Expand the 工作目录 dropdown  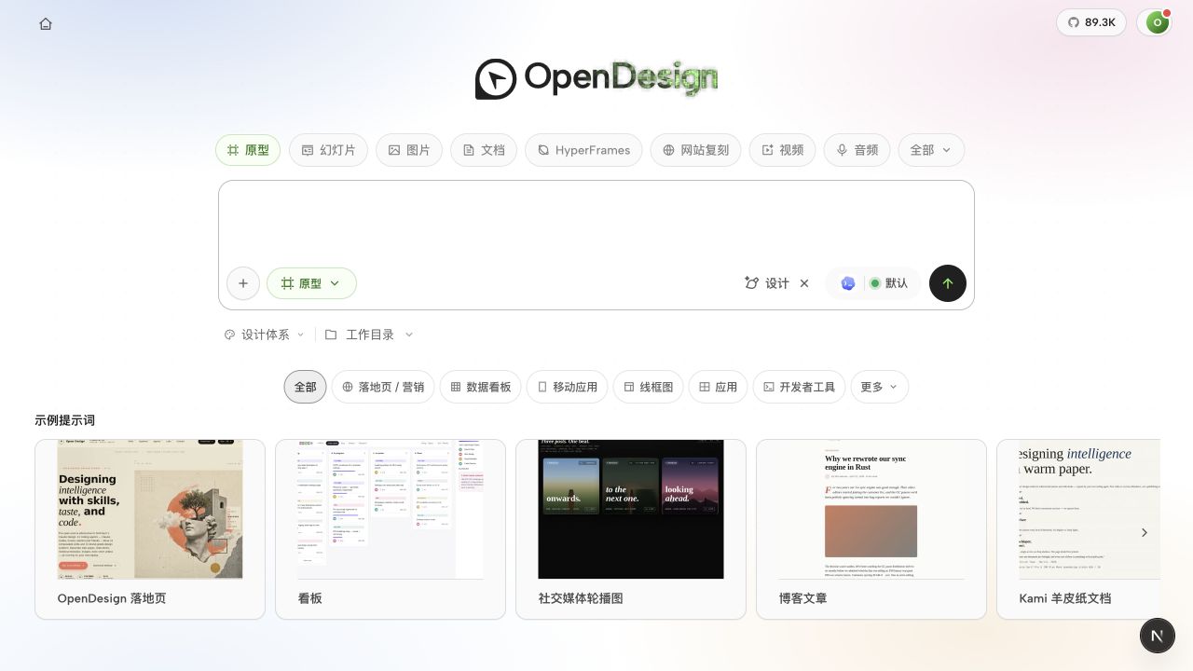click(x=369, y=335)
